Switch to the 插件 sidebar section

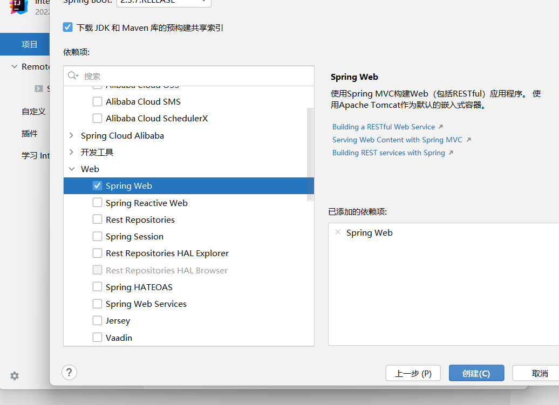(30, 133)
